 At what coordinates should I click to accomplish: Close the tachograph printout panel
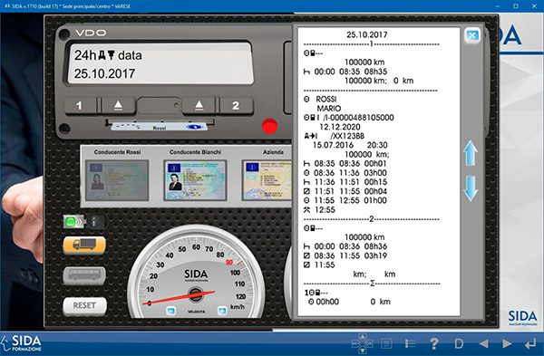pos(472,35)
